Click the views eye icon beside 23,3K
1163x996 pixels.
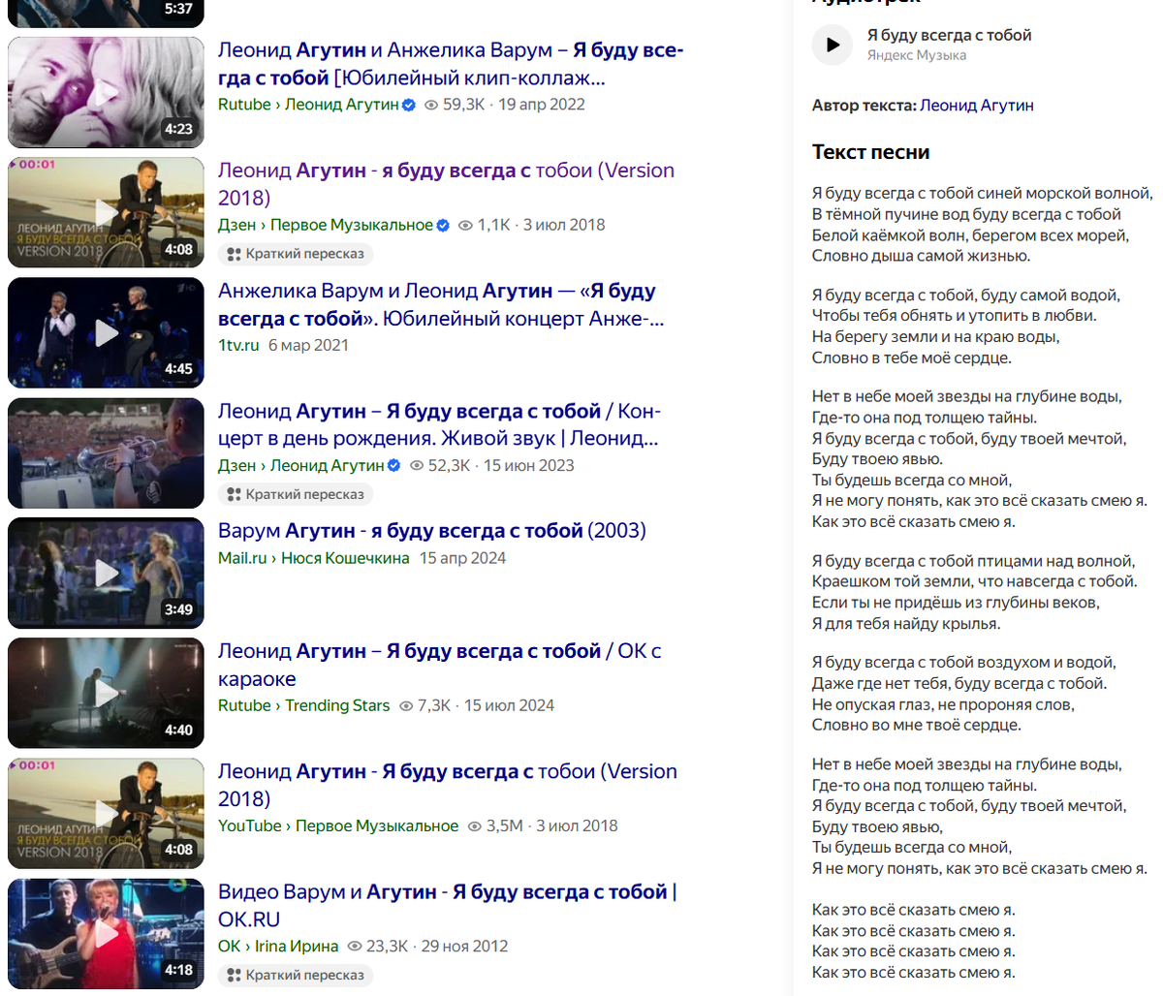point(355,947)
